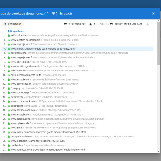Open the Sélectionnez une date selector
This screenshot has height=161, width=161.
click(127, 24)
